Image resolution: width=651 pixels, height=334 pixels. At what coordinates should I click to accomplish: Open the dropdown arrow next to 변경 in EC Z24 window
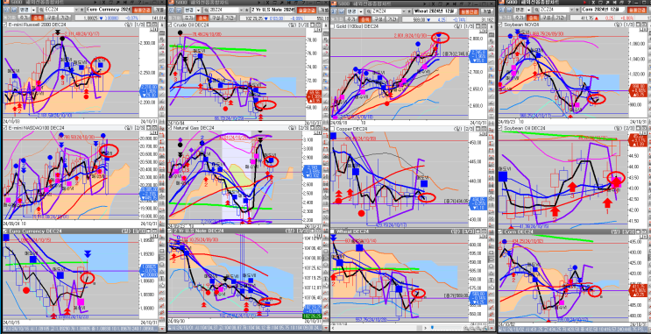pos(33,10)
